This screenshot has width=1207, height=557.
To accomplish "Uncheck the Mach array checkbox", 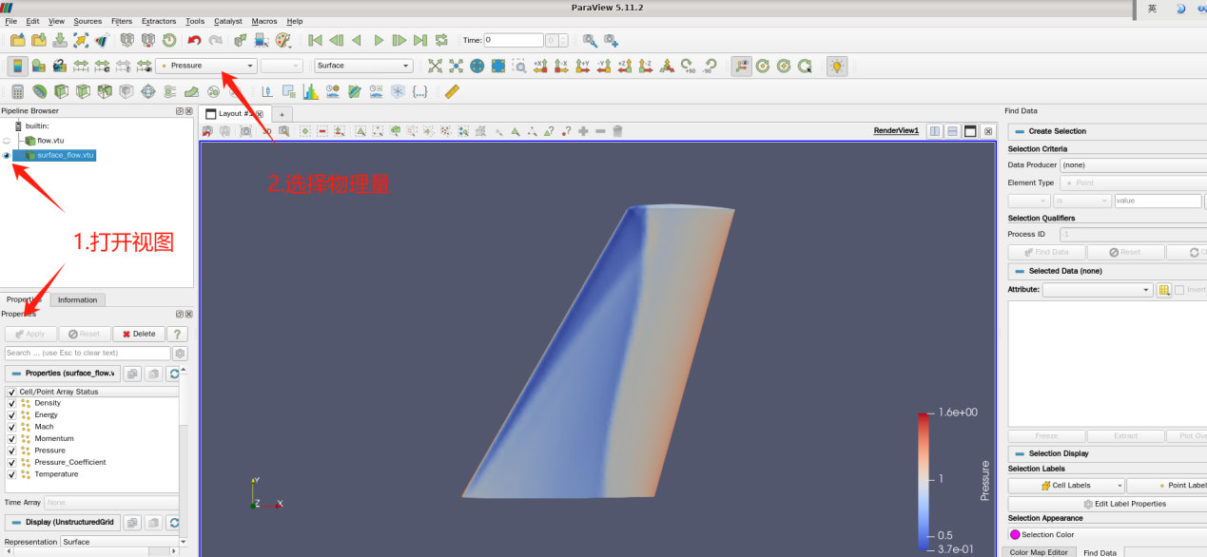I will [11, 427].
